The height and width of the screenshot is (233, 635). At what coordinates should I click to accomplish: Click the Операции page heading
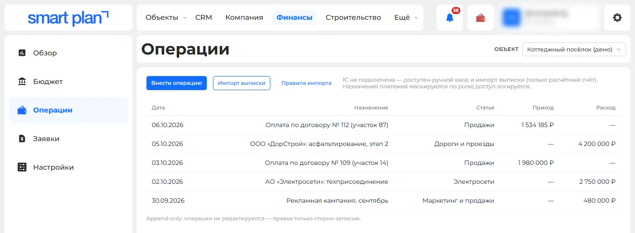186,49
